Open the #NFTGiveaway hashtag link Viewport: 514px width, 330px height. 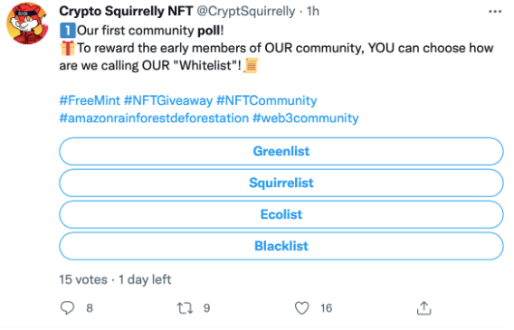tap(168, 100)
